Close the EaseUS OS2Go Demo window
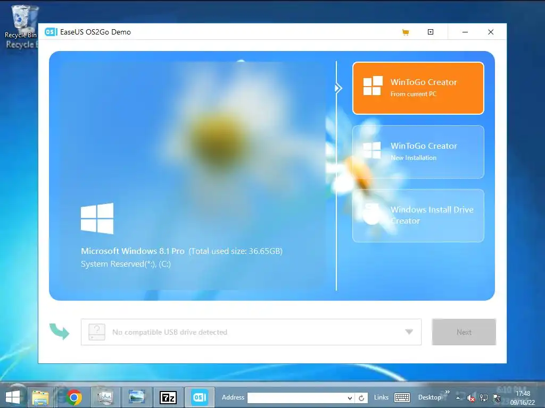 point(491,32)
